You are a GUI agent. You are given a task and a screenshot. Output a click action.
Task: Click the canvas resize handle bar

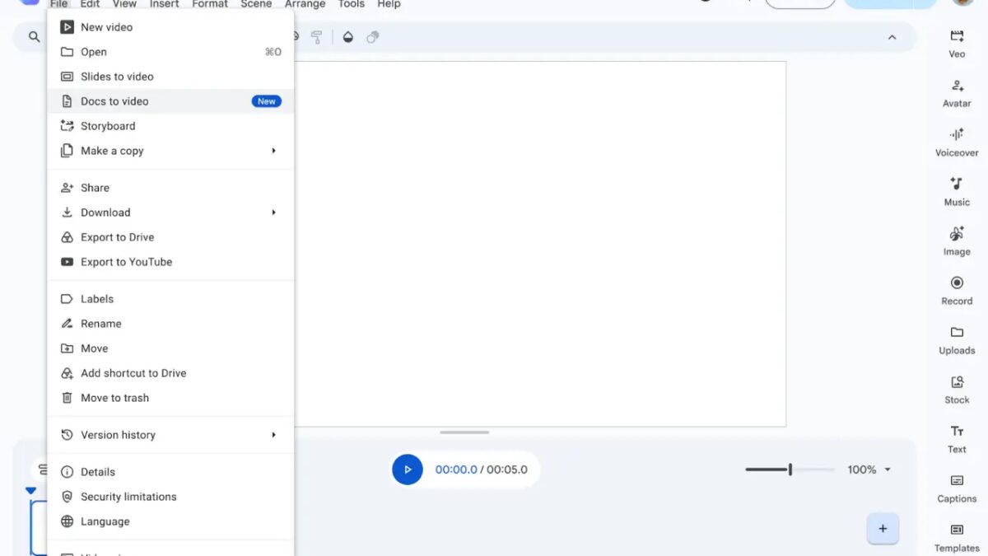coord(464,432)
